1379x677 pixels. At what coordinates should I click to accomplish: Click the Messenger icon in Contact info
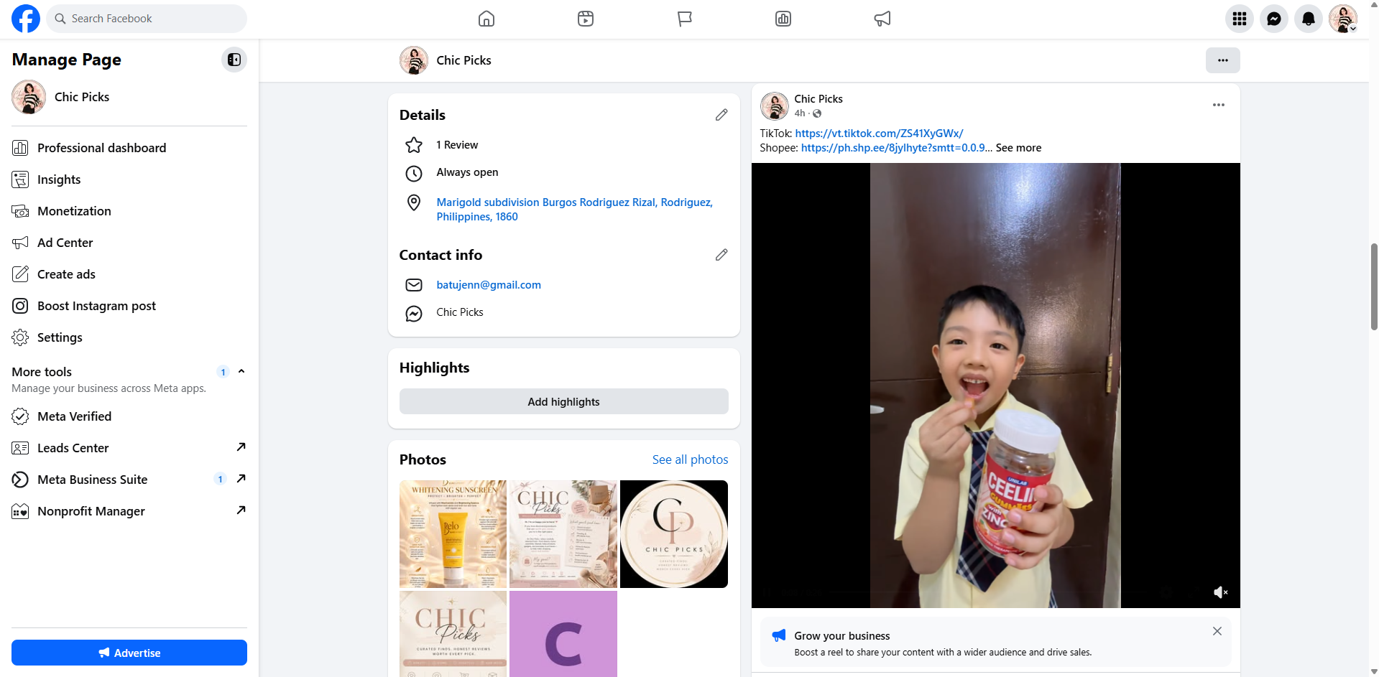[414, 313]
